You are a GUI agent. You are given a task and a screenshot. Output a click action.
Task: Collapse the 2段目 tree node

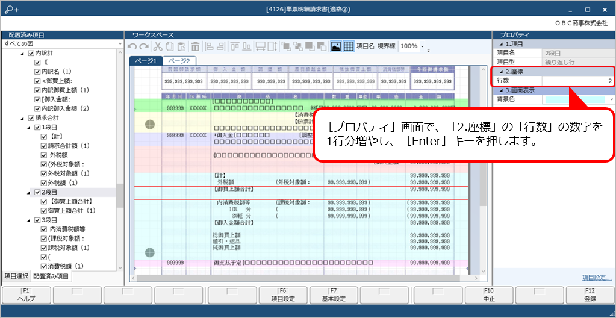pyautogui.click(x=29, y=192)
